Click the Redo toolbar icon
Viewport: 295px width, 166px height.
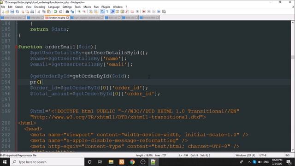coord(60,12)
